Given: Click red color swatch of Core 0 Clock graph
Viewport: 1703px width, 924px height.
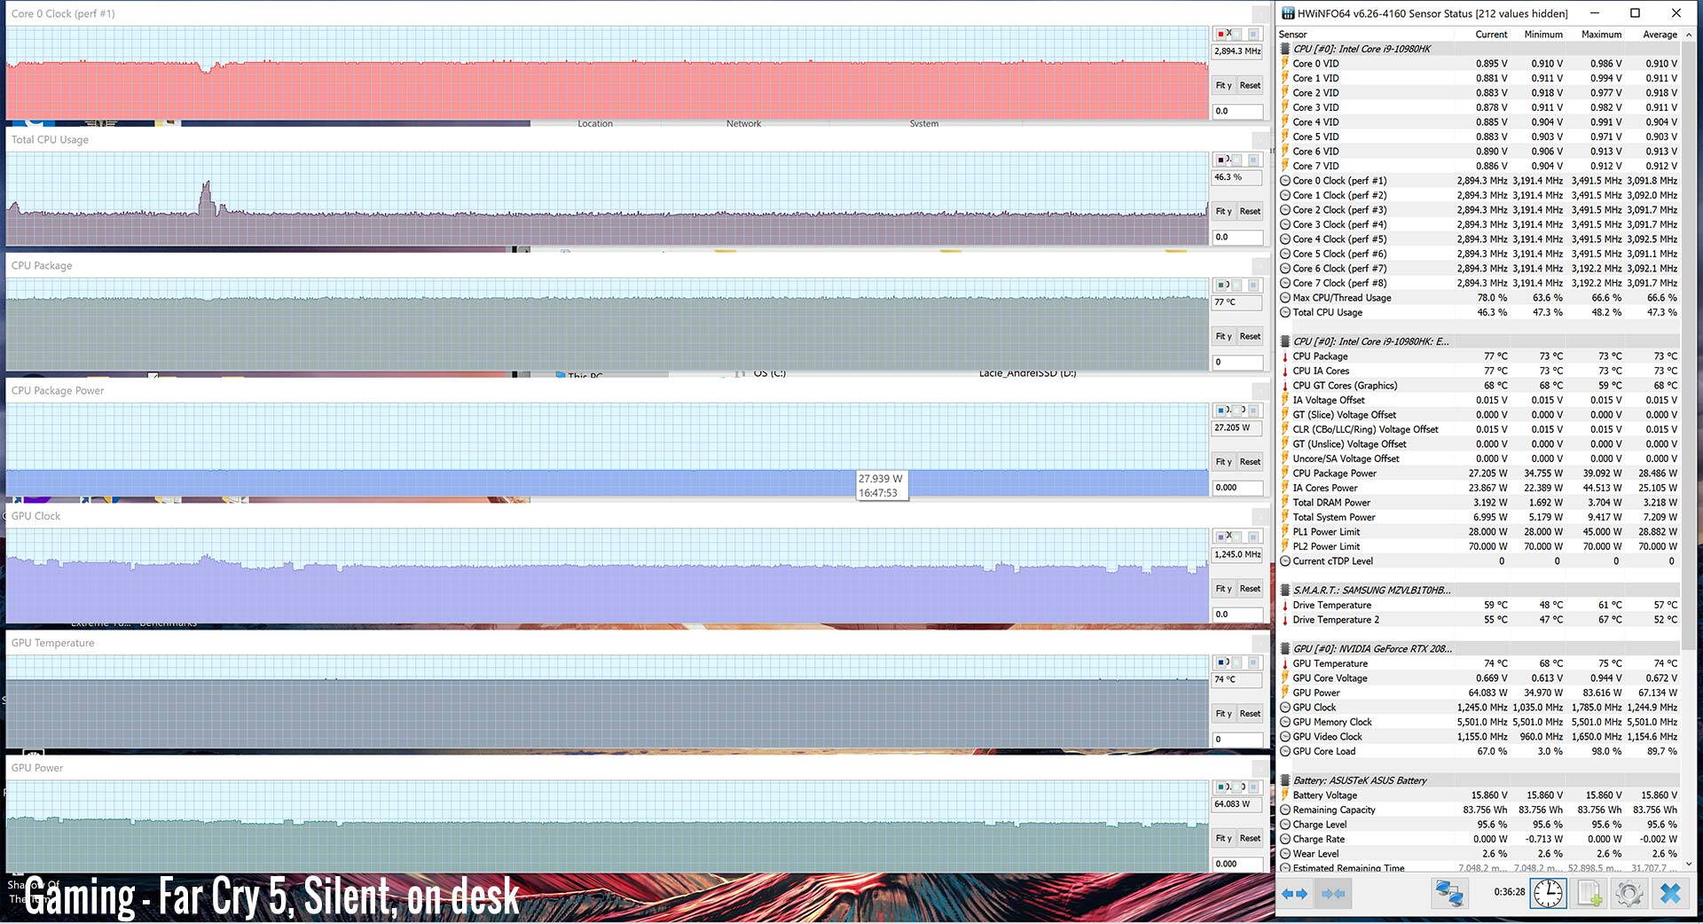Looking at the screenshot, I should [x=1220, y=34].
